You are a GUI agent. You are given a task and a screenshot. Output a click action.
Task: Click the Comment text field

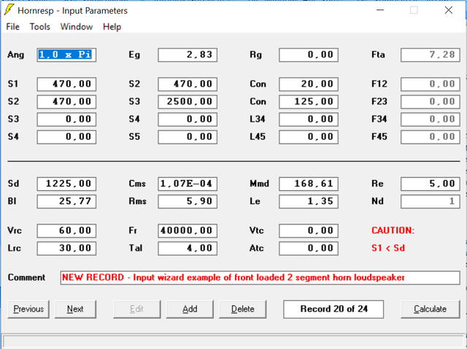pyautogui.click(x=260, y=278)
